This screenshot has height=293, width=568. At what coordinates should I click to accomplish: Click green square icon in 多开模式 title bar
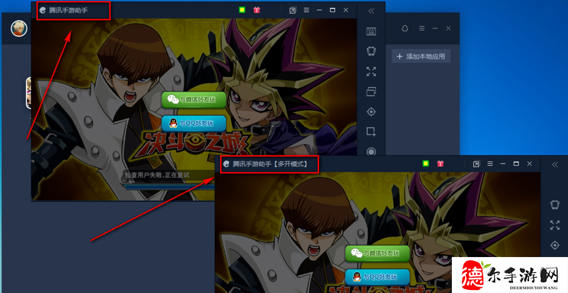click(426, 164)
